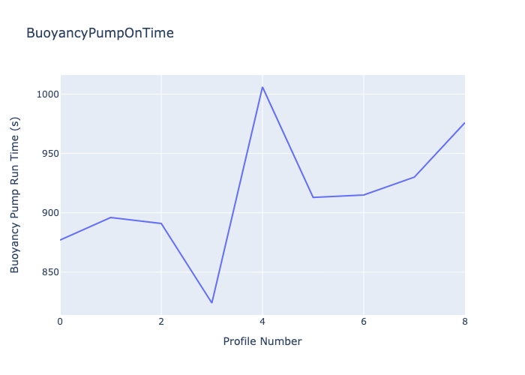Image resolution: width=525 pixels, height=375 pixels.
Task: Click the data point at profile 5
Action: click(x=313, y=197)
